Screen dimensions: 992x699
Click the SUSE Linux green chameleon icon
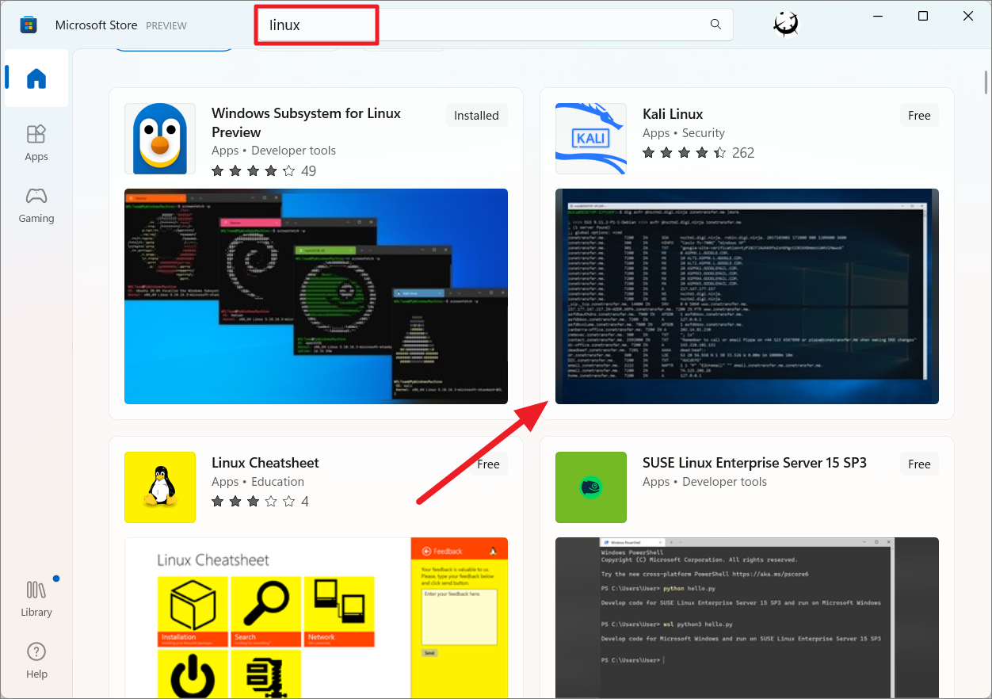[x=591, y=487]
